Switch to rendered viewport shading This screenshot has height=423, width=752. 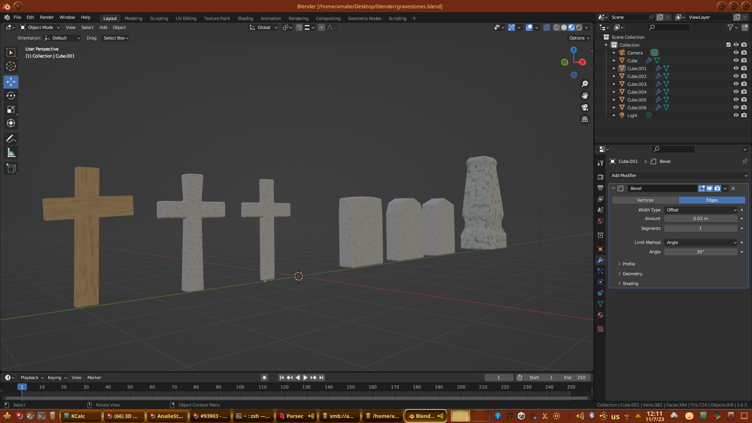[x=579, y=27]
